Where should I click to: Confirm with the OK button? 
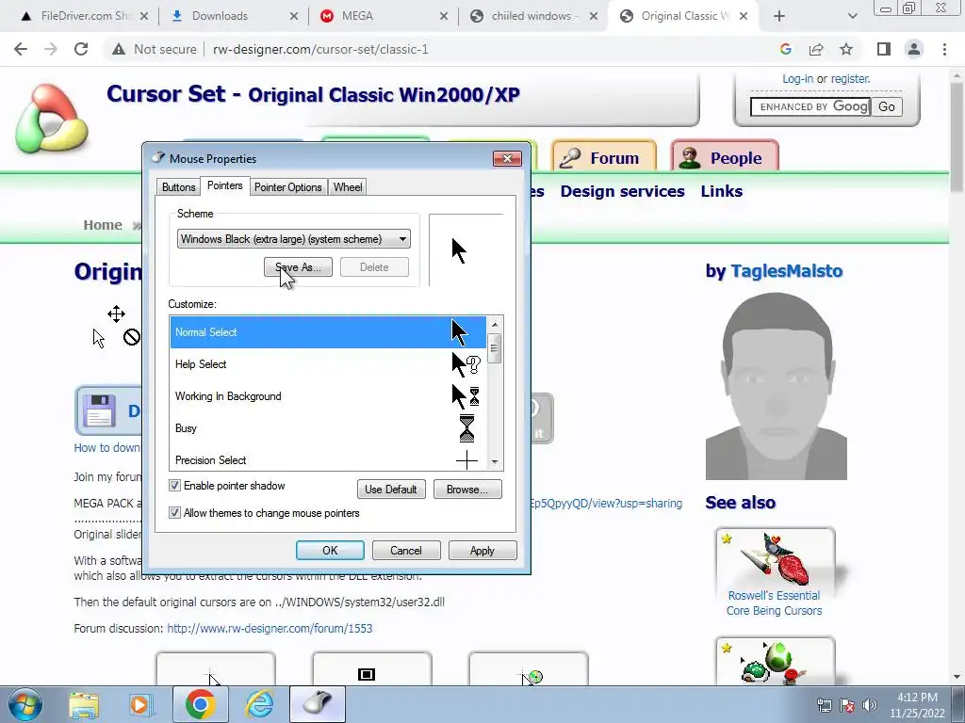330,550
